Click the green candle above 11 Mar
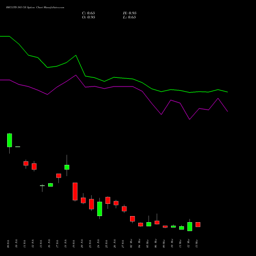This screenshot has height=256, width=256. pyautogui.click(x=182, y=228)
